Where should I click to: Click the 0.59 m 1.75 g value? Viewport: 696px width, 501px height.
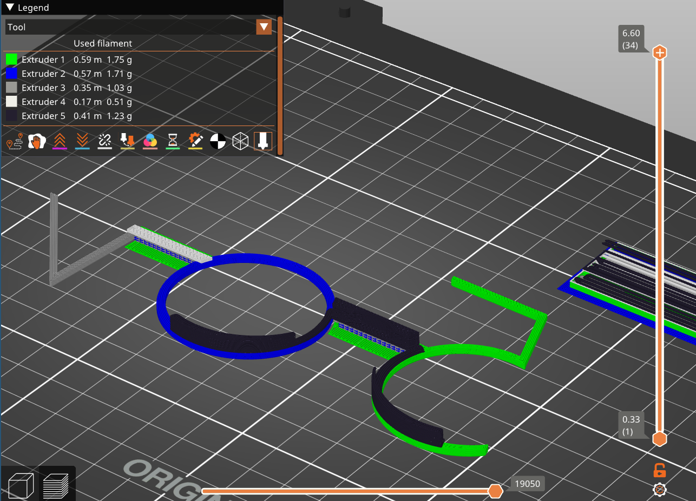click(103, 60)
